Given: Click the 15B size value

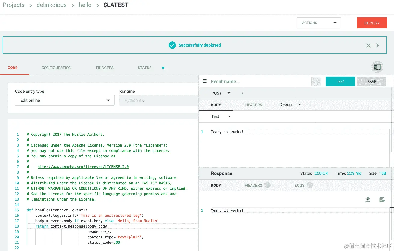Looking at the screenshot, I should [x=382, y=174].
